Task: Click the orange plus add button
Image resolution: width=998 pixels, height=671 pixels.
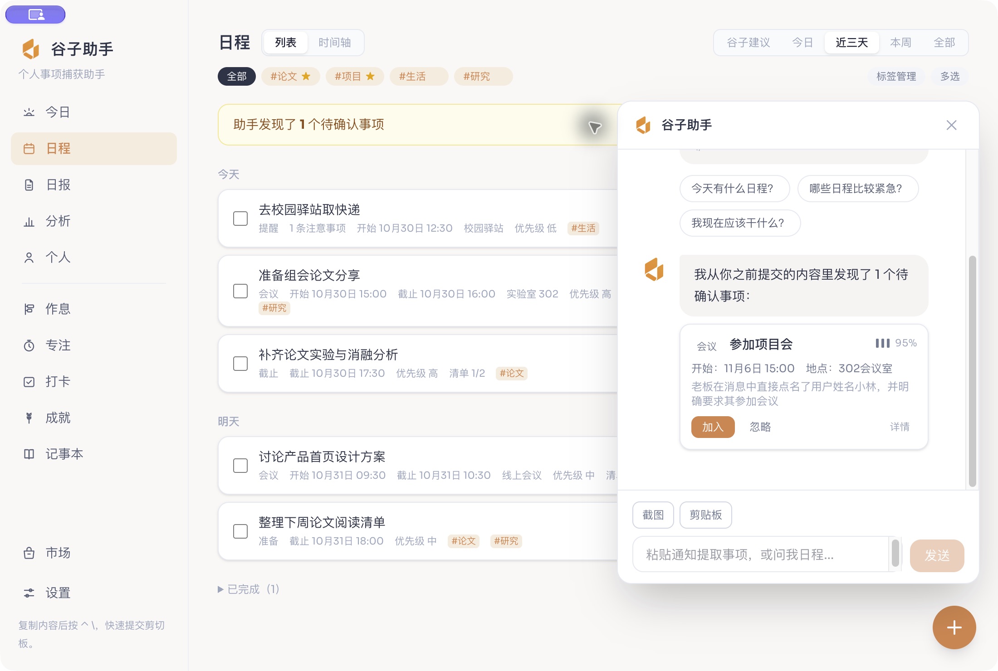Action: click(954, 627)
